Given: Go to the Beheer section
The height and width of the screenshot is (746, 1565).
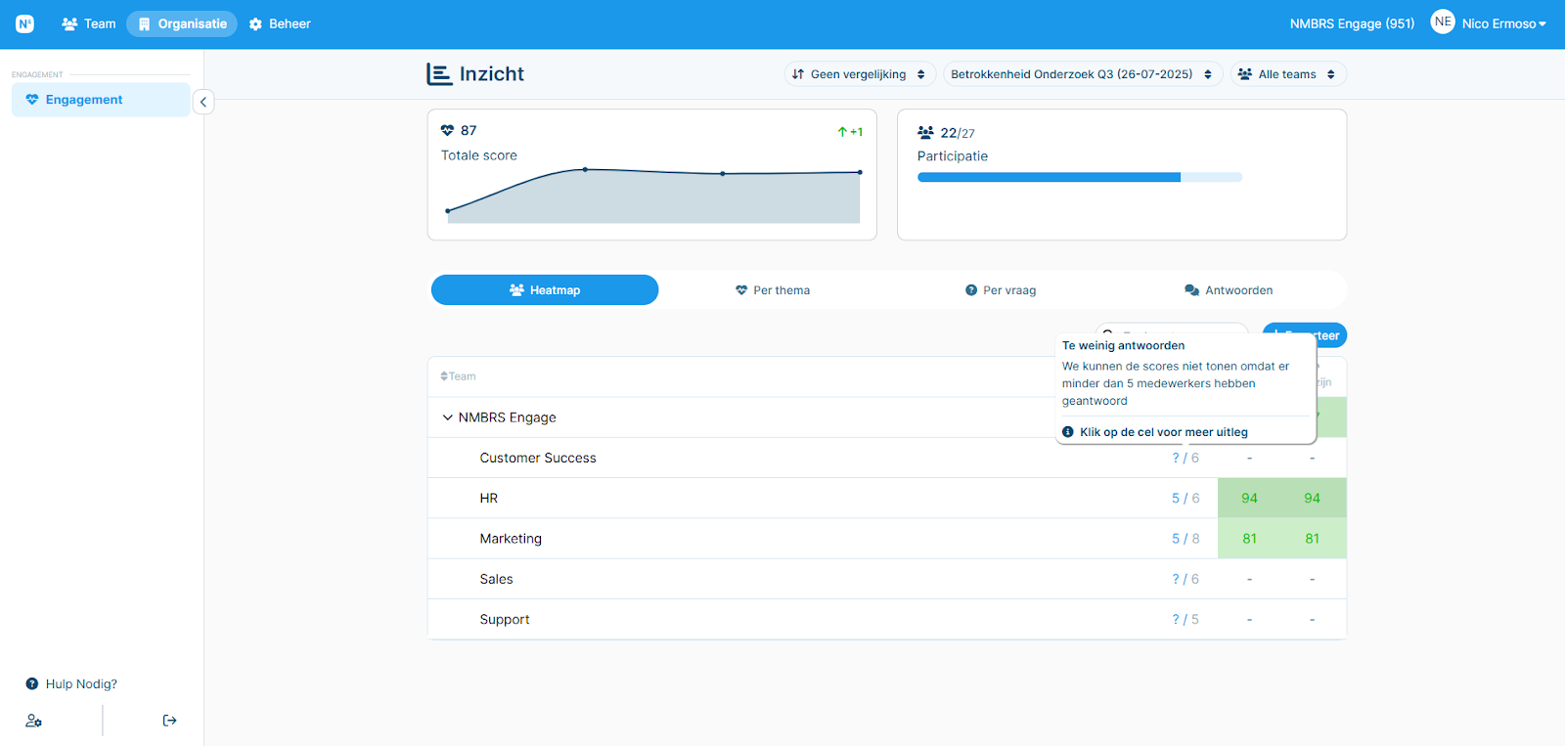Looking at the screenshot, I should click(280, 23).
